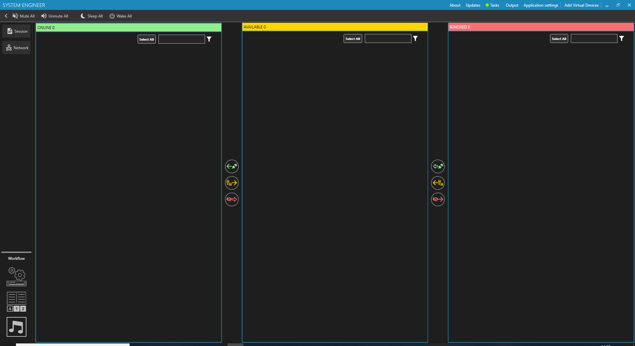The image size is (635, 346).
Task: Switch to the Network tab
Action: [17, 48]
